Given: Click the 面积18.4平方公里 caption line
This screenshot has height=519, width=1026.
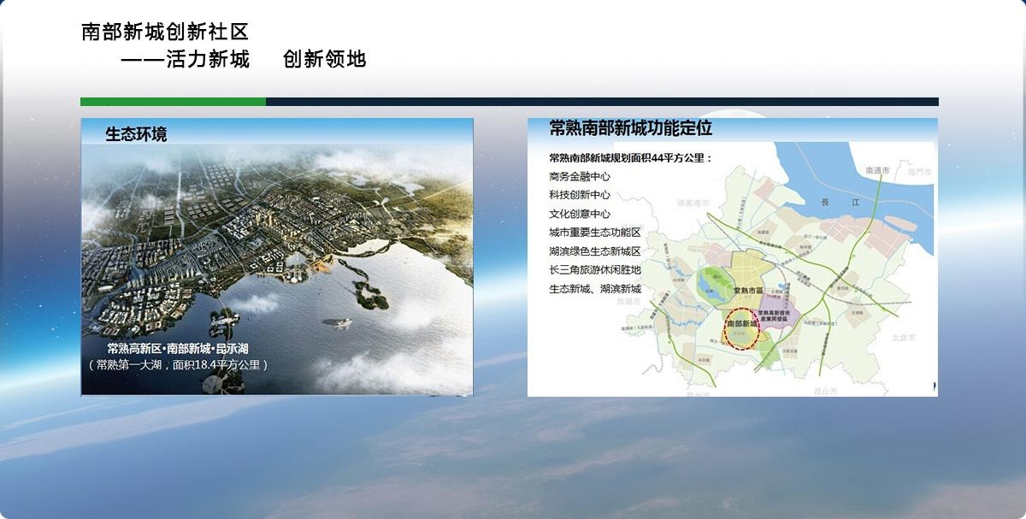Looking at the screenshot, I should [178, 365].
